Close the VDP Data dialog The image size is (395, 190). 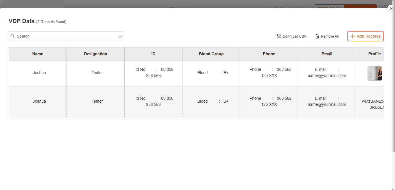pyautogui.click(x=391, y=9)
